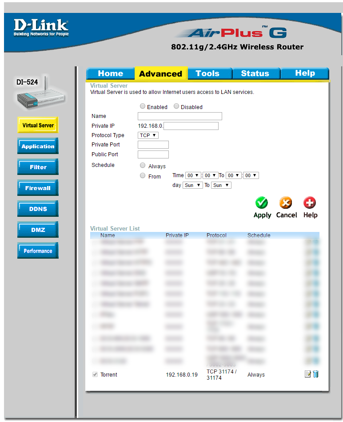Viewport: 343px width, 422px height.
Task: Open the Help tab
Action: tap(305, 73)
